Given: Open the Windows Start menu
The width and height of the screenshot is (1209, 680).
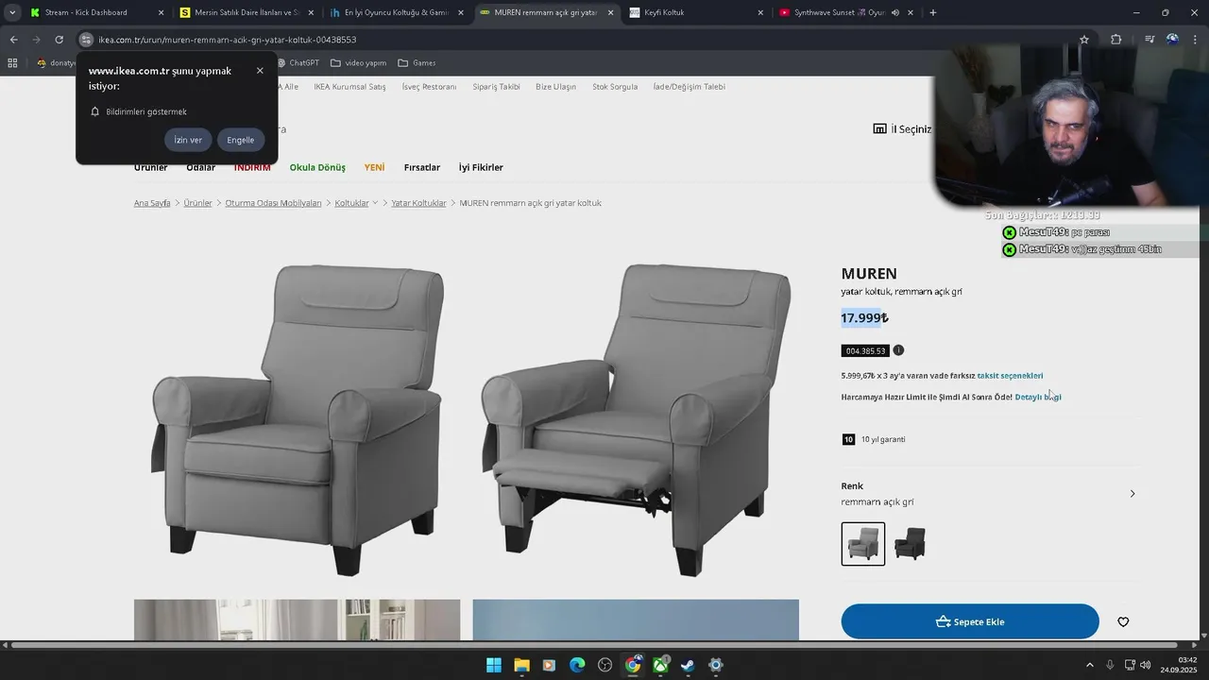Looking at the screenshot, I should 494,665.
